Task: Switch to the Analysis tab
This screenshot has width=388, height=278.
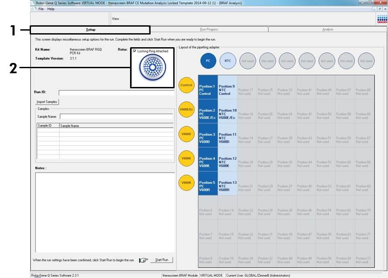Action: (328, 29)
